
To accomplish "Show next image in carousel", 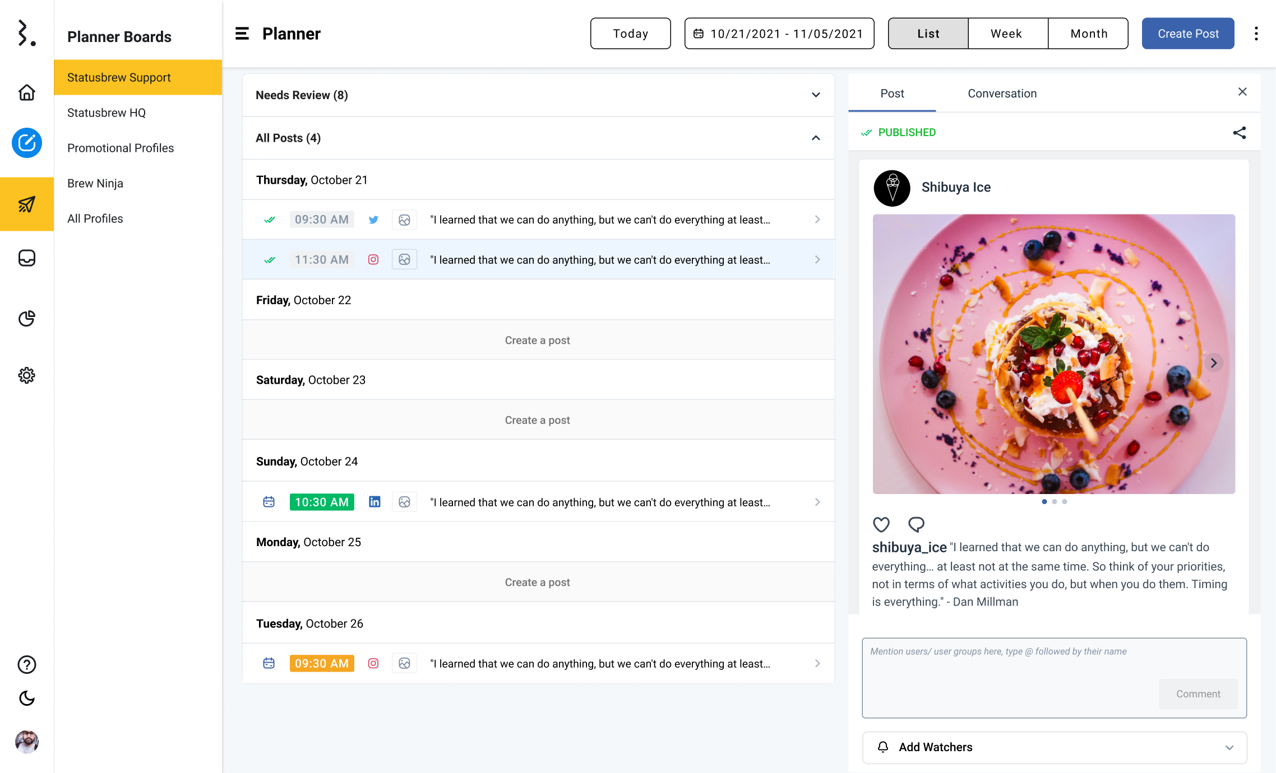I will (x=1213, y=363).
